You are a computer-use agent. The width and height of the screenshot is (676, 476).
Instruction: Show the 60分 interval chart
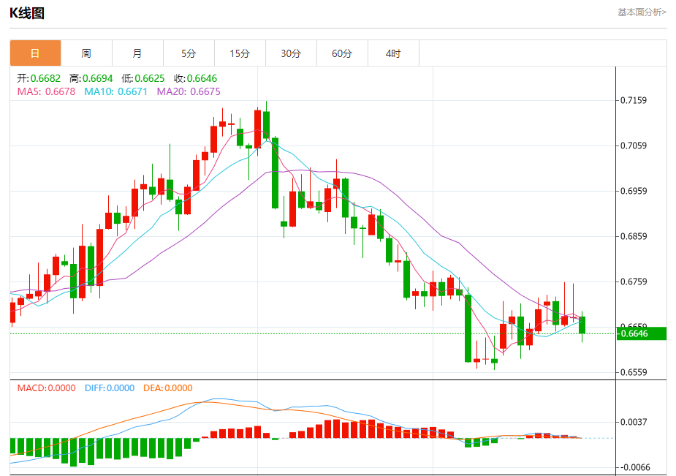342,53
